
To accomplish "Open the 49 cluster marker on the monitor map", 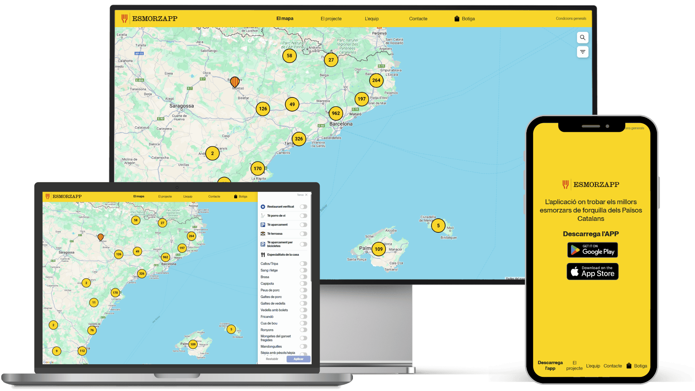I will 292,104.
